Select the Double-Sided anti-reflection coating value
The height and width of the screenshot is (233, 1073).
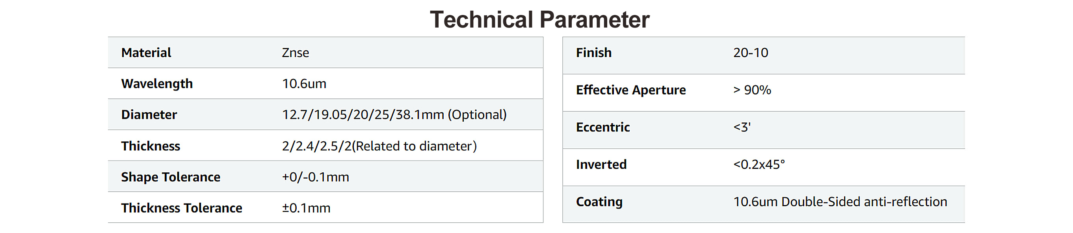coord(840,202)
